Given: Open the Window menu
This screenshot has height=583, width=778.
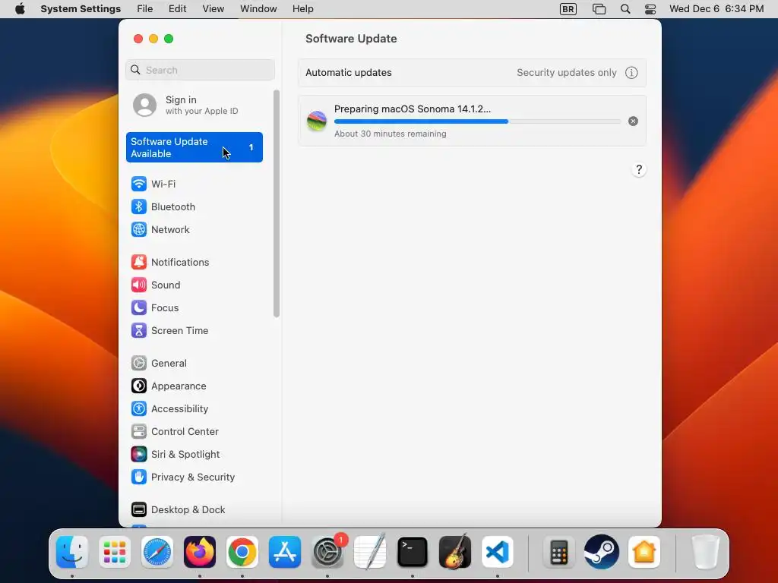Looking at the screenshot, I should pyautogui.click(x=258, y=9).
